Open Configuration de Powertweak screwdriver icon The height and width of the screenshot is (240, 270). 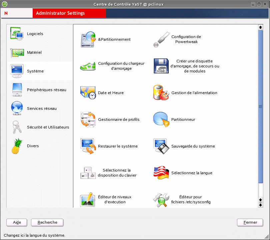pyautogui.click(x=161, y=39)
